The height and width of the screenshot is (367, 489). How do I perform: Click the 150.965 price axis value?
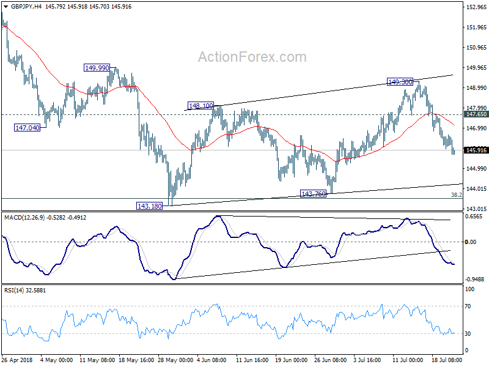476,48
